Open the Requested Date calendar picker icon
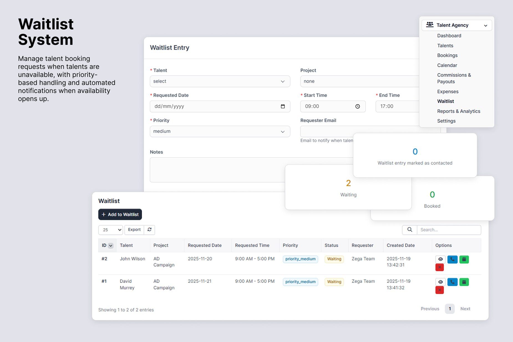Viewport: 513px width, 342px height. [x=283, y=106]
